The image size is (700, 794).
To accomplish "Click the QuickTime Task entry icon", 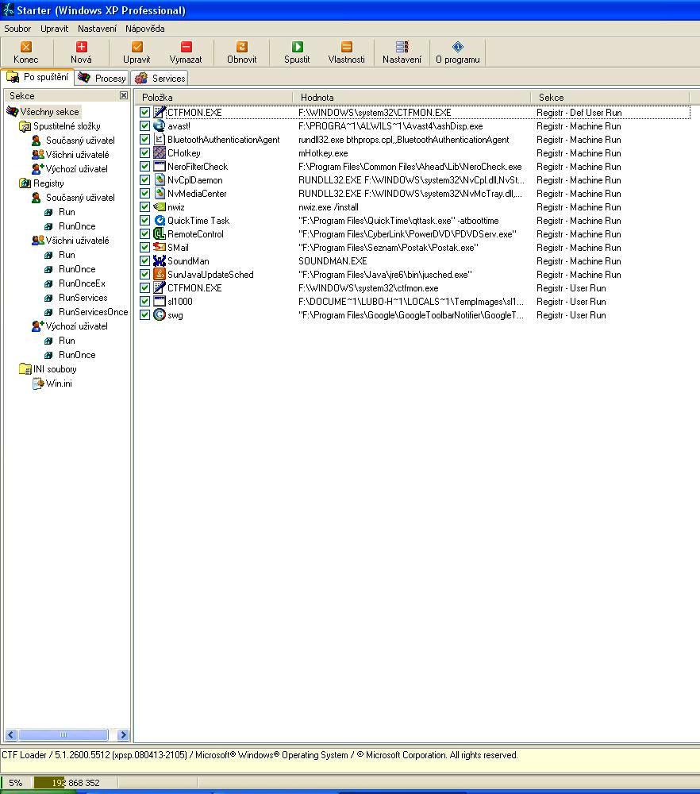I will tap(160, 220).
